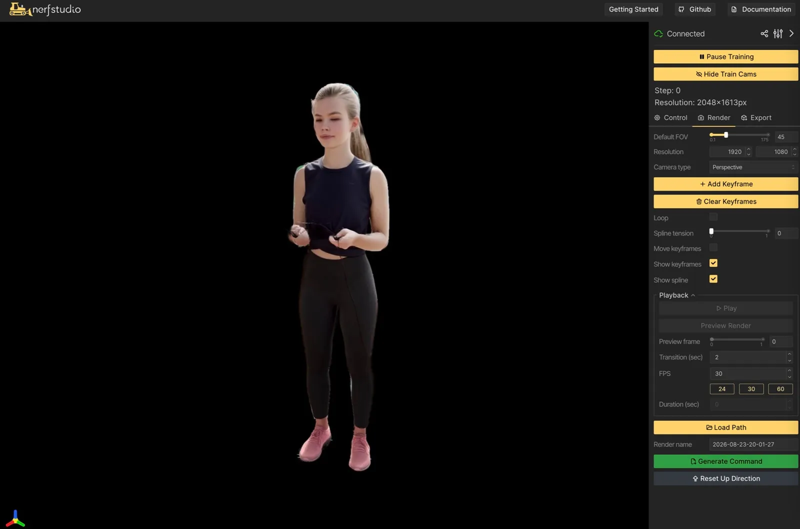Image resolution: width=800 pixels, height=529 pixels.
Task: Clear all keyframes
Action: (x=725, y=201)
